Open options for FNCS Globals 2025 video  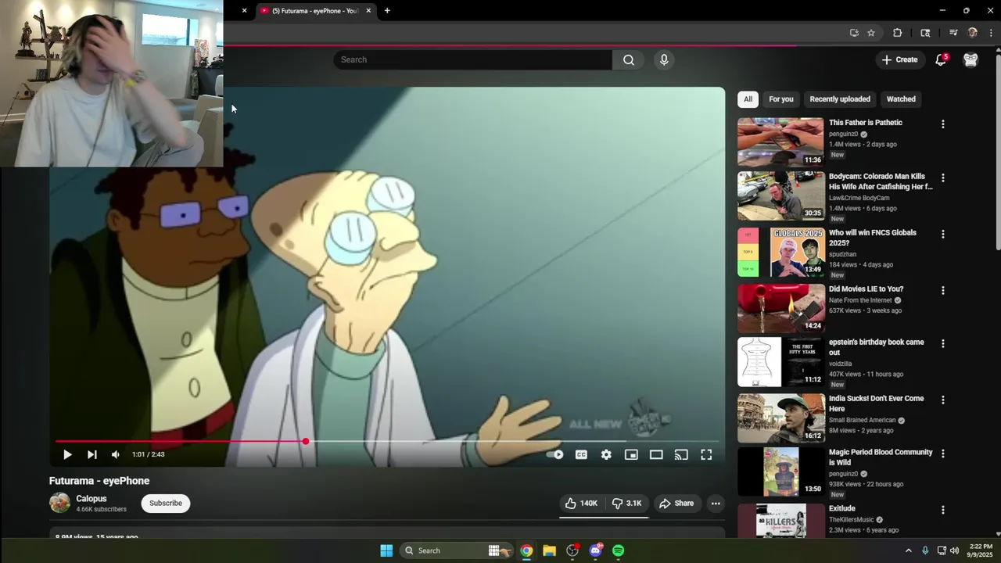coord(942,235)
